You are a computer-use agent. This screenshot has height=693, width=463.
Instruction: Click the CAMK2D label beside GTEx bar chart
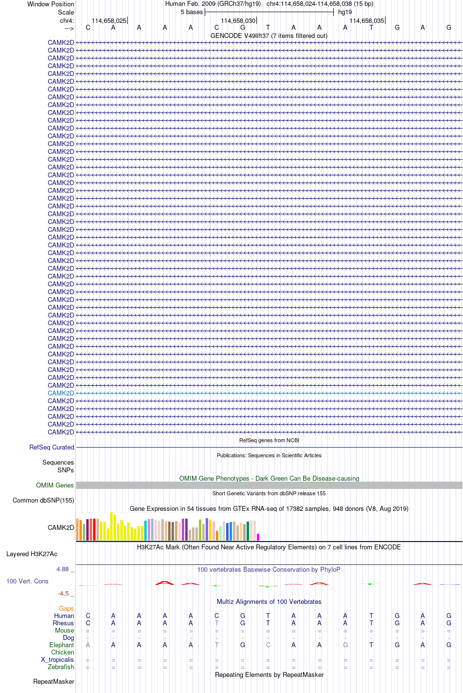(61, 527)
